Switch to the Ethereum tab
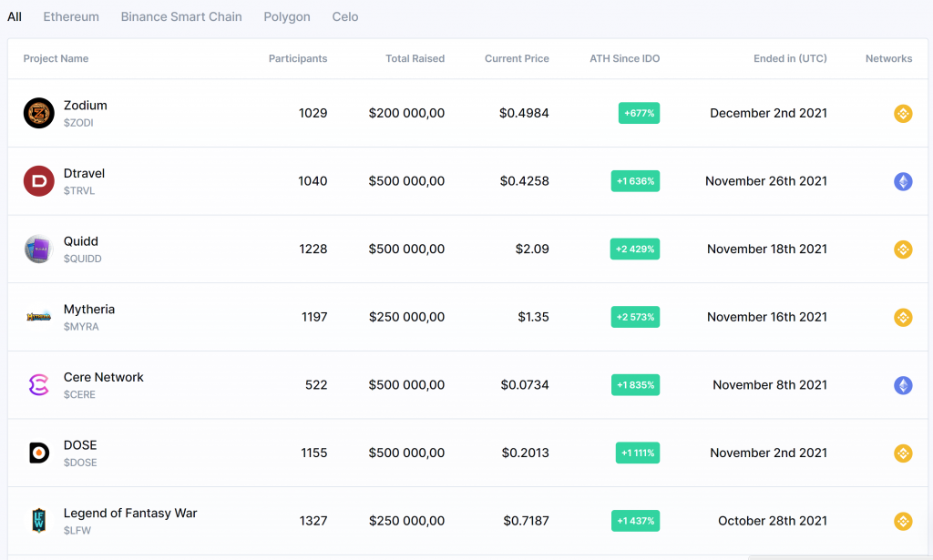 click(x=71, y=16)
